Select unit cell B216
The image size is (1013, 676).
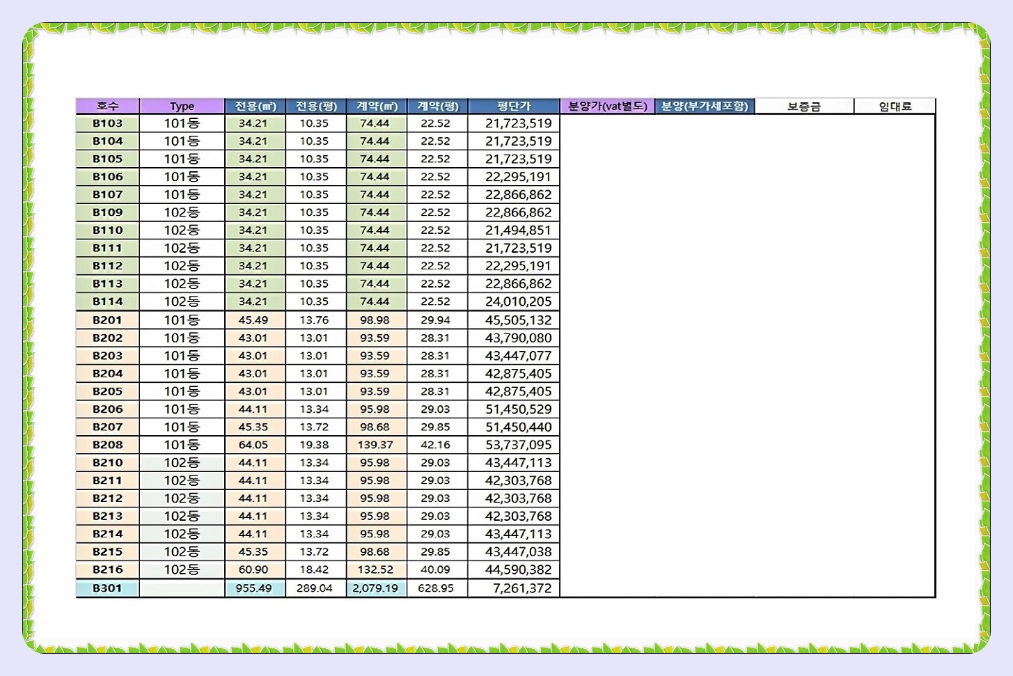point(107,569)
